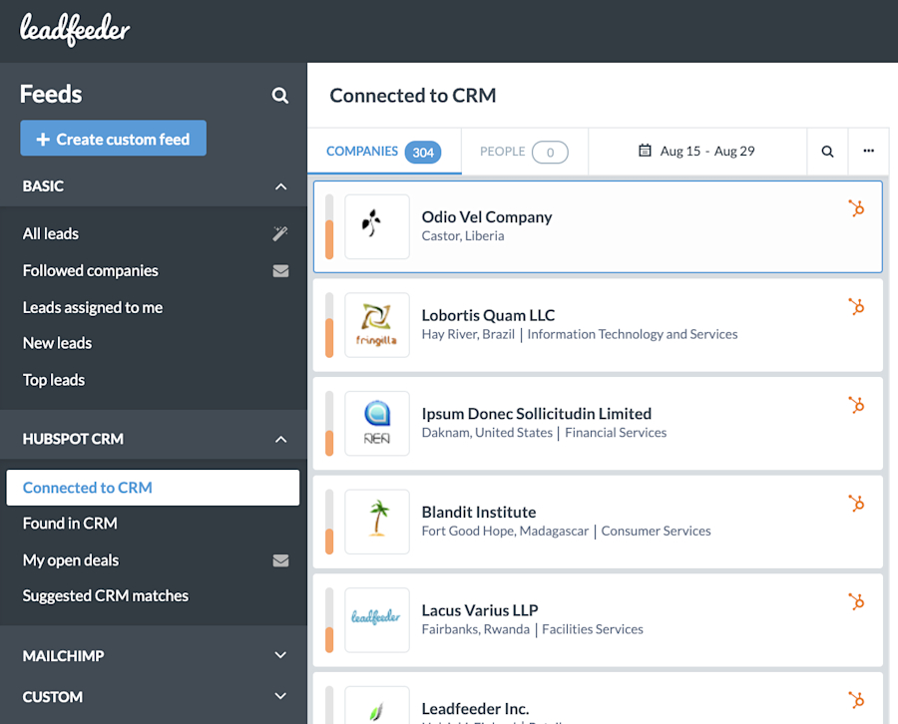The width and height of the screenshot is (898, 724).
Task: Open the Found in CRM feed
Action: [x=70, y=523]
